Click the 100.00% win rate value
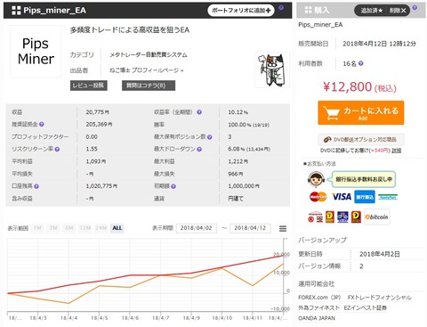This screenshot has height=327, width=427. coord(248,125)
